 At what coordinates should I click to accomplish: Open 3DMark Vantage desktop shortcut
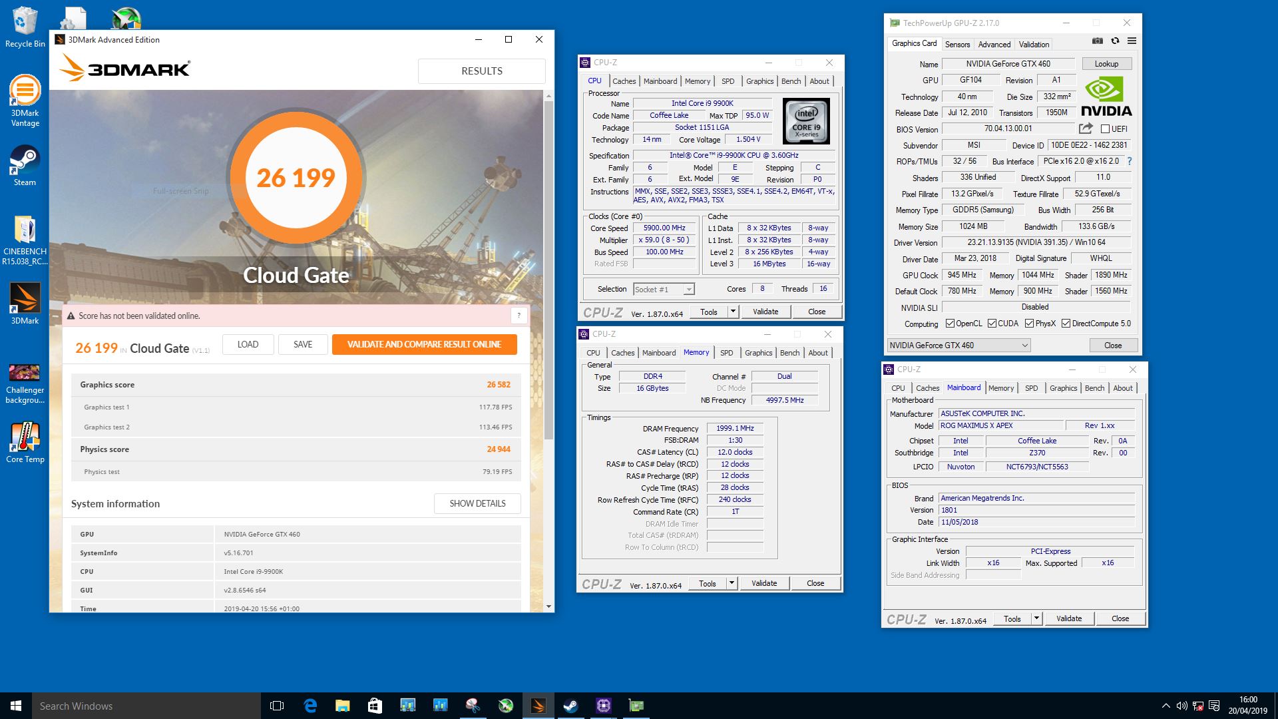tap(25, 101)
